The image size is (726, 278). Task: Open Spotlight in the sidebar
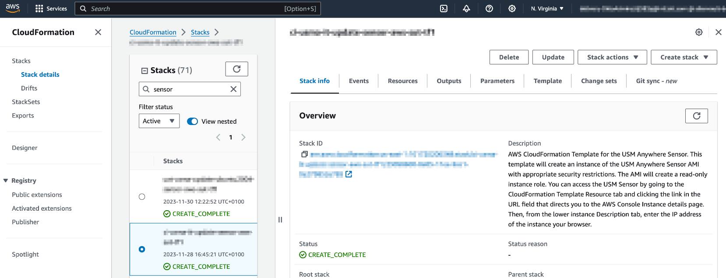point(25,254)
